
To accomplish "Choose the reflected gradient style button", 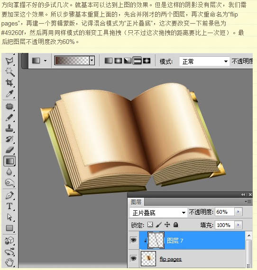I will [137, 61].
